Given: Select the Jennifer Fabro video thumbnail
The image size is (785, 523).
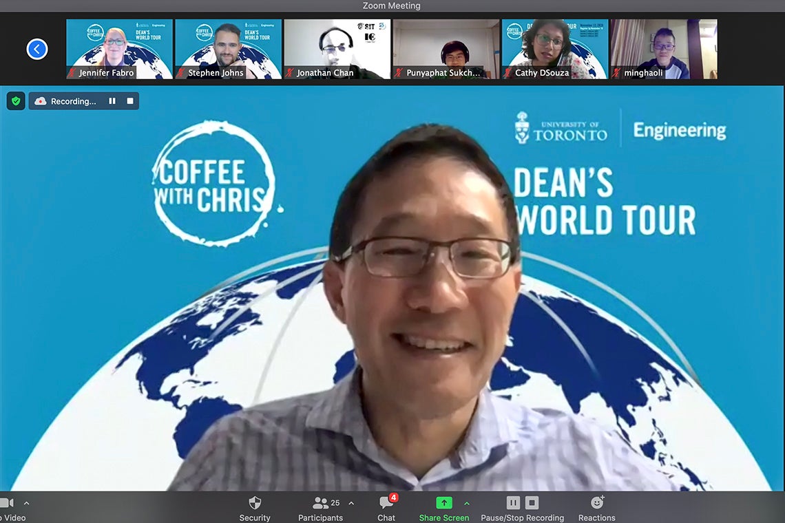Looking at the screenshot, I should point(119,49).
